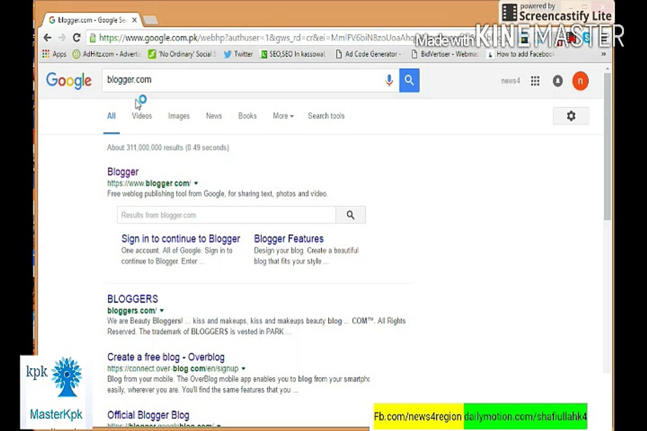The image size is (647, 431).
Task: Click the Google logo
Action: [69, 81]
